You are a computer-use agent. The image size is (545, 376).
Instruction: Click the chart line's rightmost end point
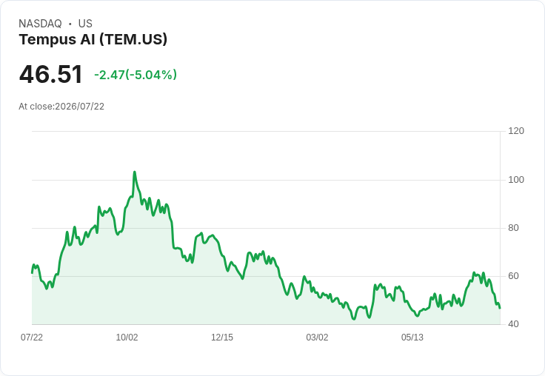(x=500, y=308)
